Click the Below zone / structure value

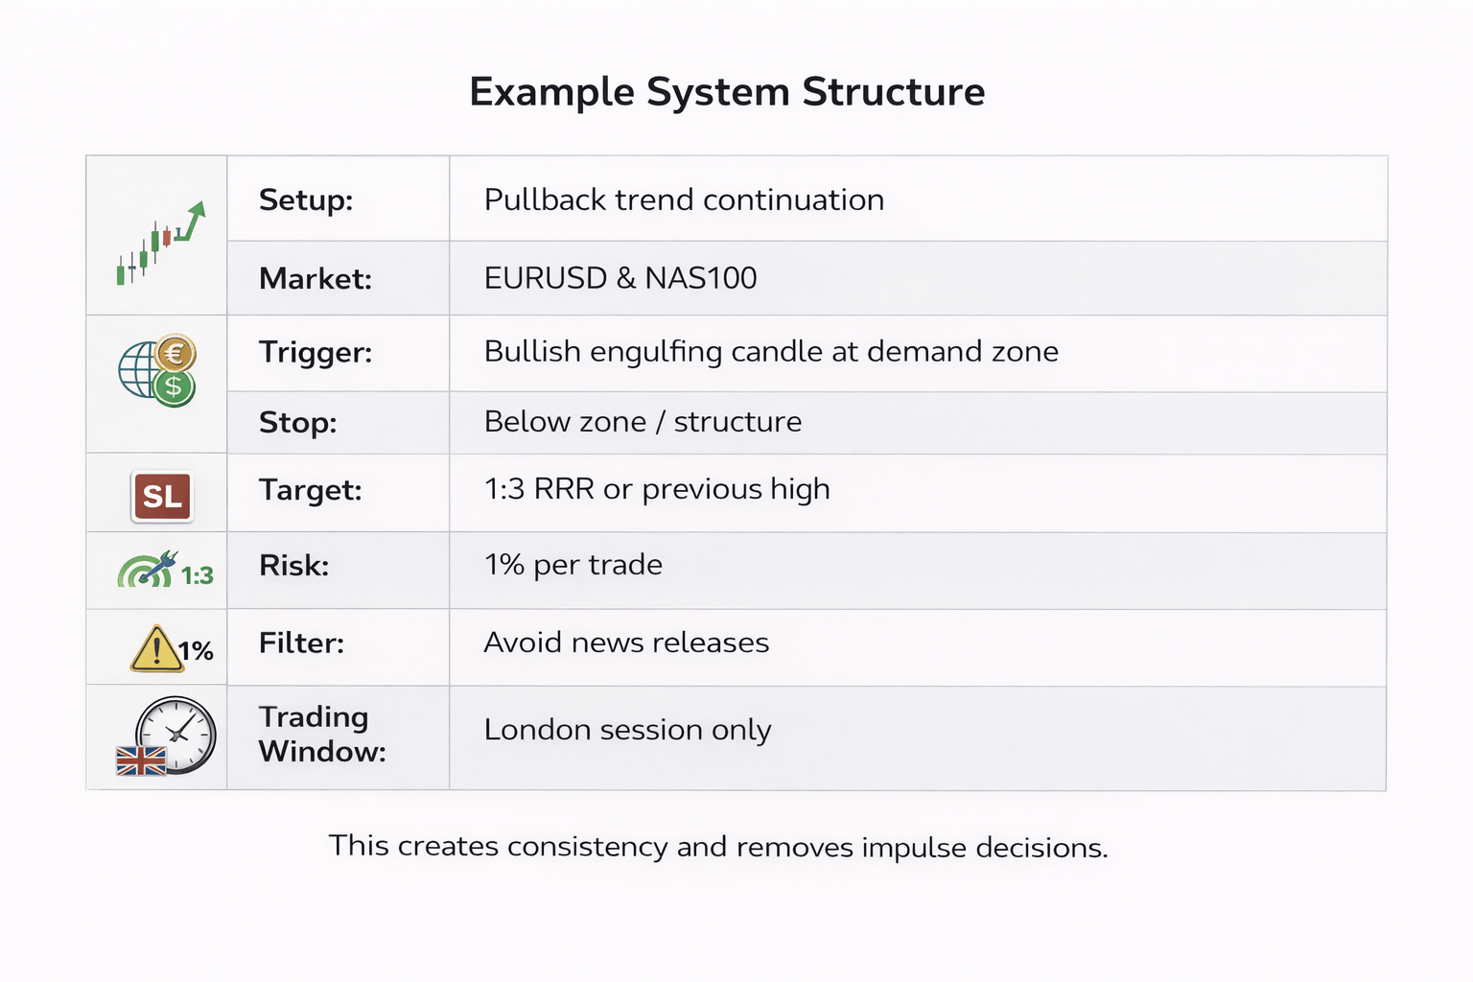(643, 422)
